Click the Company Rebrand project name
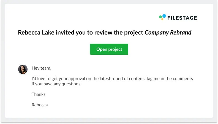 point(168,33)
